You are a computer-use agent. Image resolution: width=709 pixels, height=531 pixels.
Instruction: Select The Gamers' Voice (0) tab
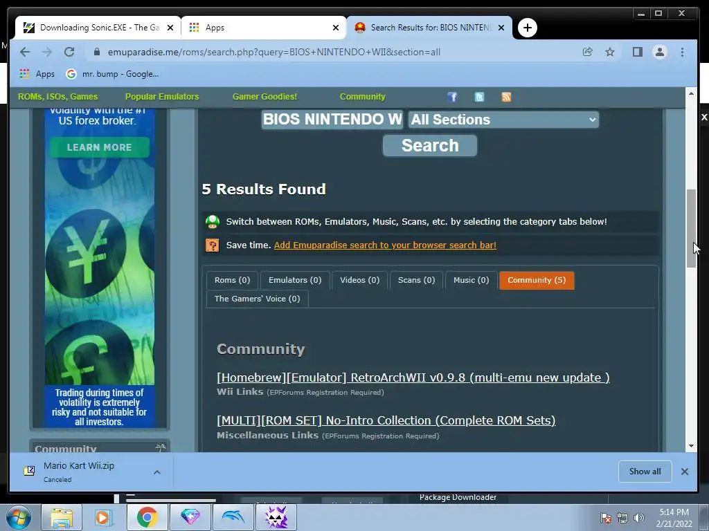[x=258, y=299]
